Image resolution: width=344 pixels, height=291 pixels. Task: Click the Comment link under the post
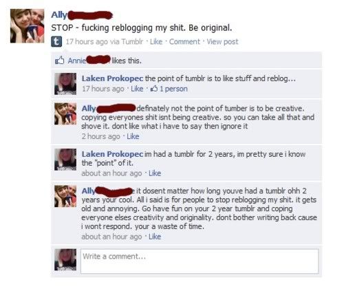coord(184,42)
